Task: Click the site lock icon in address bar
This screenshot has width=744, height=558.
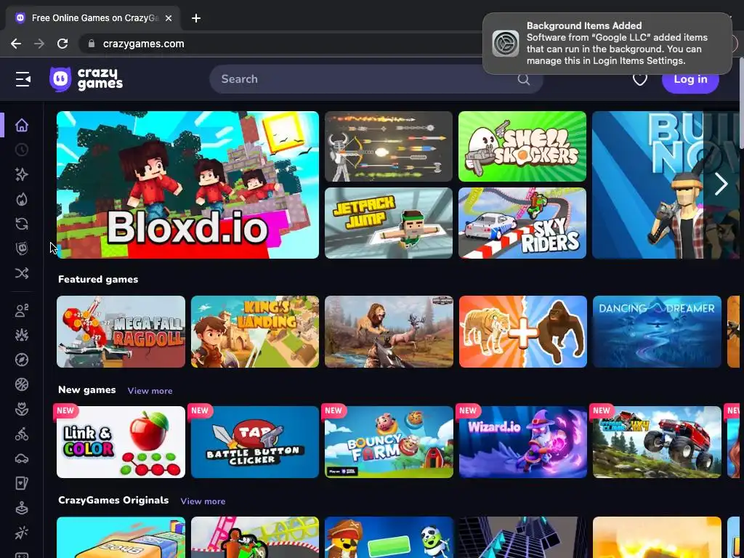Action: tap(92, 44)
